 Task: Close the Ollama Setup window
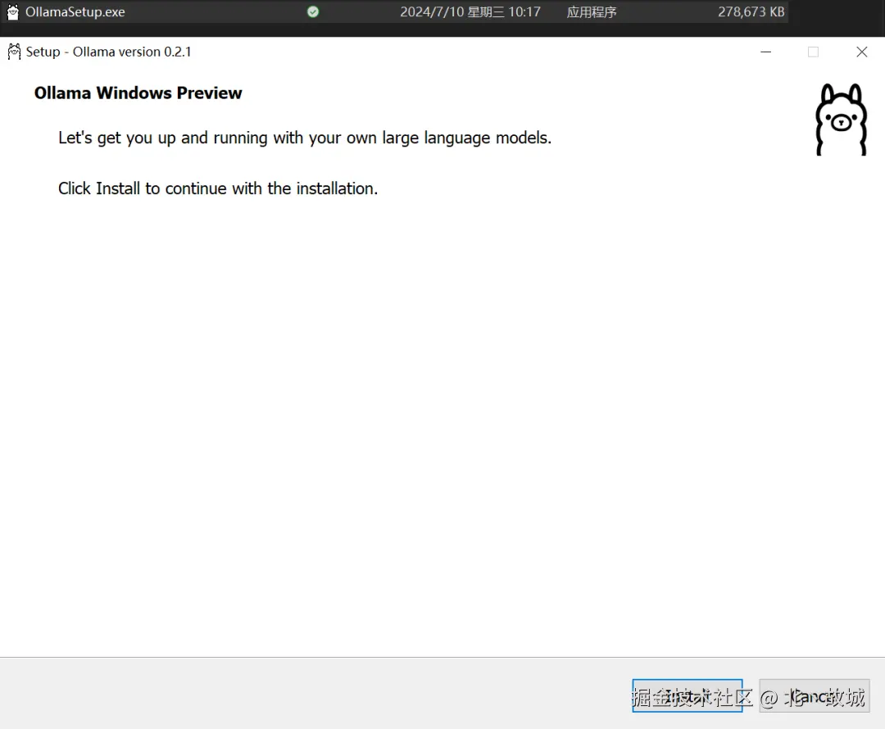[x=861, y=52]
